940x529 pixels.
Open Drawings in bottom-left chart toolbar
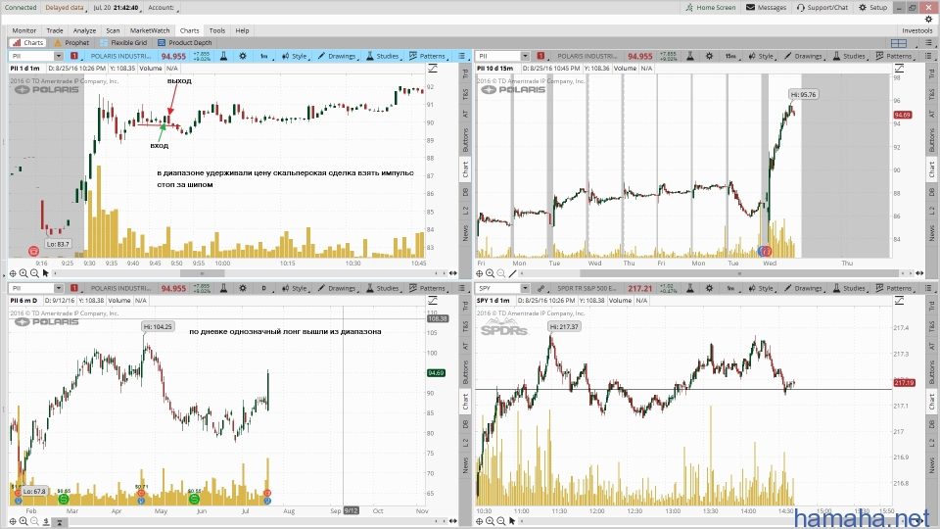tap(338, 288)
